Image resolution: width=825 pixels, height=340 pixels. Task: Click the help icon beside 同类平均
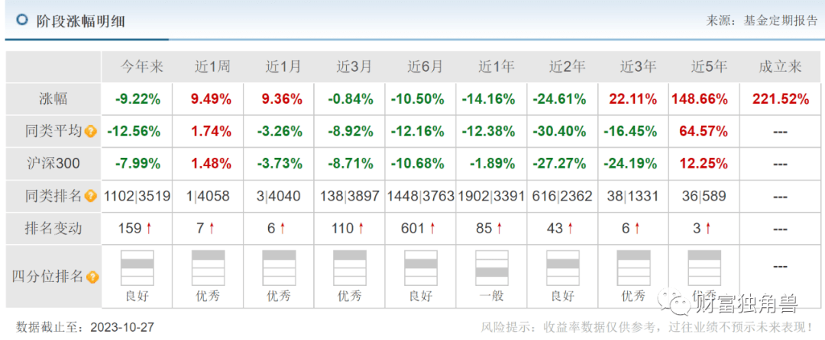click(x=91, y=132)
